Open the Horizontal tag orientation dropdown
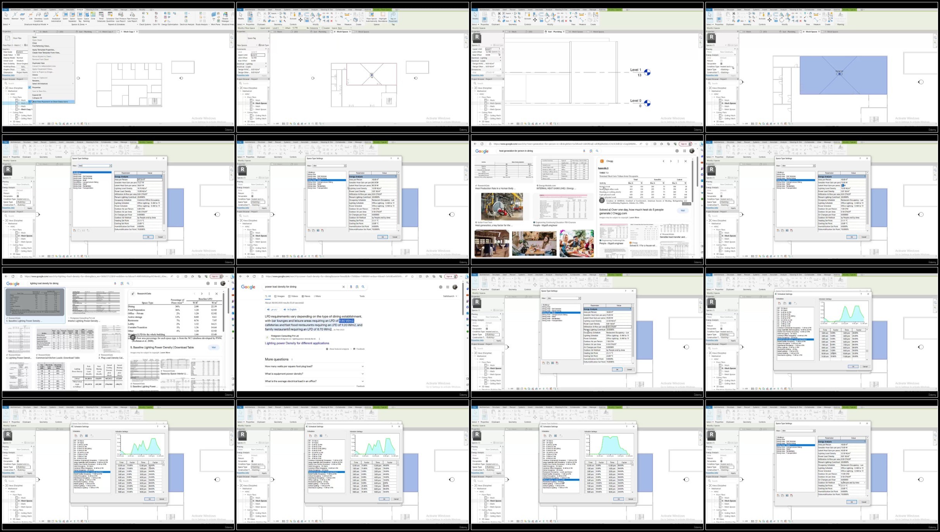 point(313,28)
